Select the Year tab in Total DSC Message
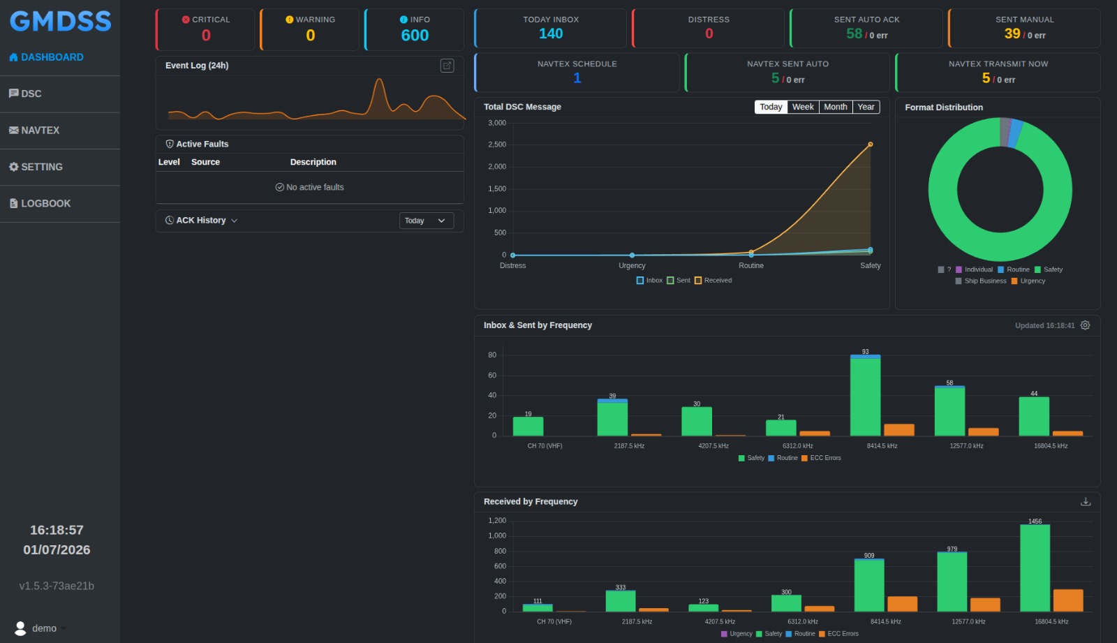Image resolution: width=1117 pixels, height=643 pixels. click(866, 107)
